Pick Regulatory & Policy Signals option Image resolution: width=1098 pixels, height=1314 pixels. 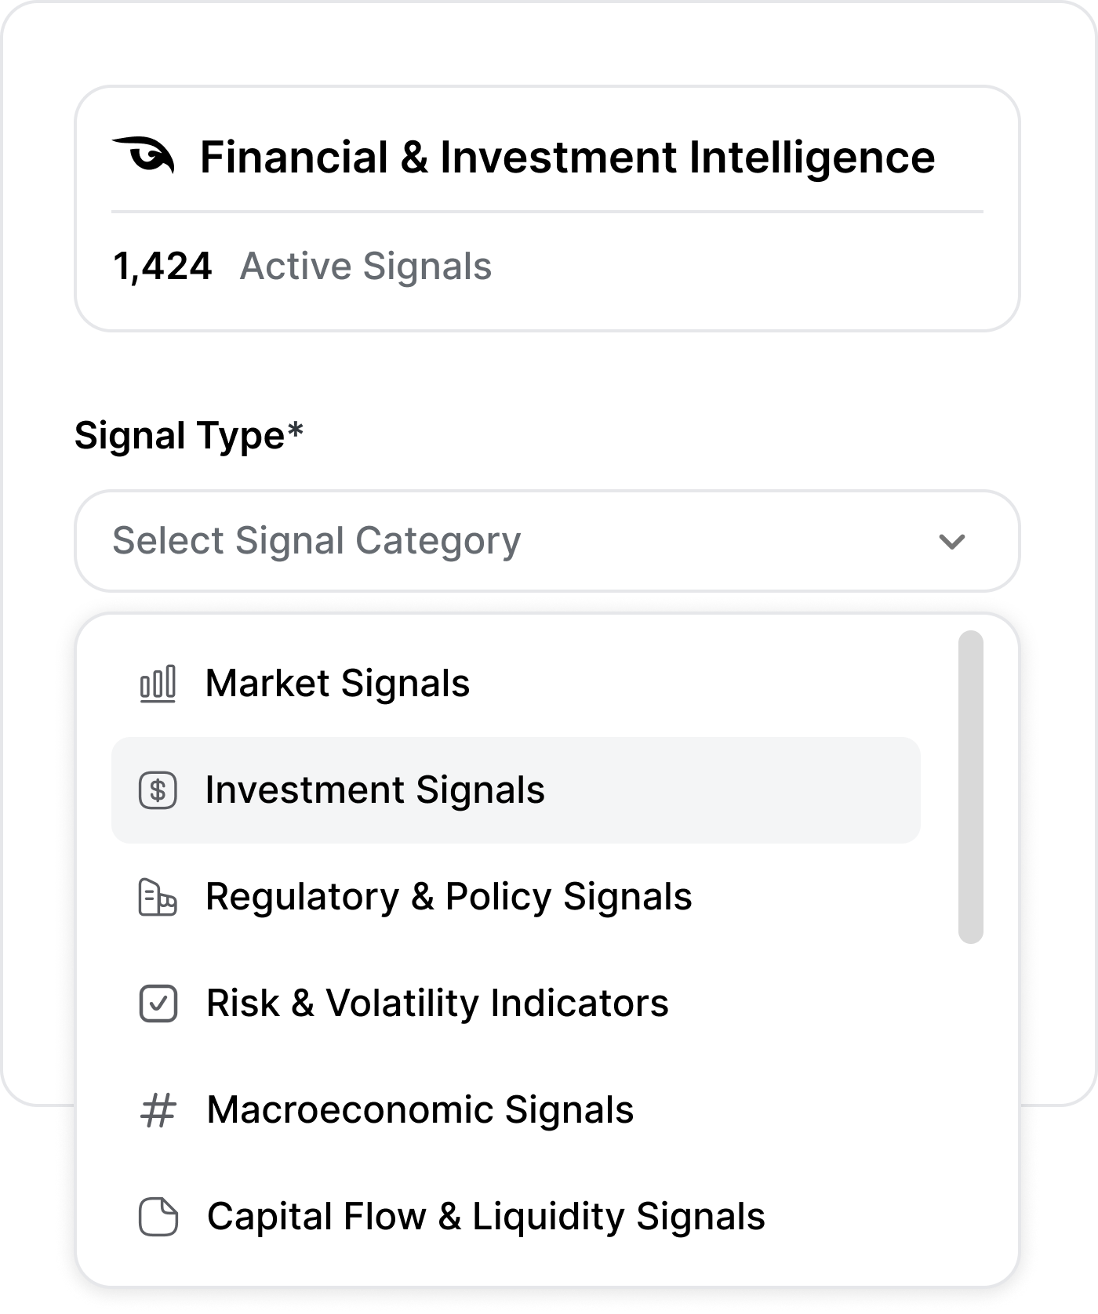[x=449, y=897]
